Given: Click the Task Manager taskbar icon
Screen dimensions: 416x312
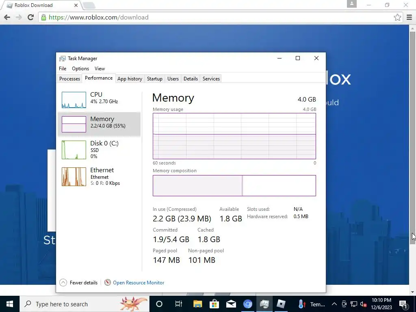Looking at the screenshot, I should pyautogui.click(x=264, y=304).
